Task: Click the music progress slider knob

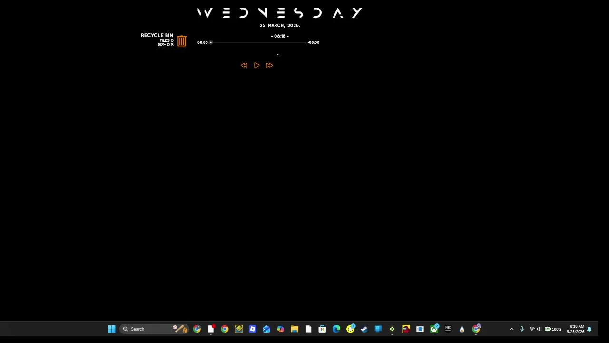Action: coord(211,42)
